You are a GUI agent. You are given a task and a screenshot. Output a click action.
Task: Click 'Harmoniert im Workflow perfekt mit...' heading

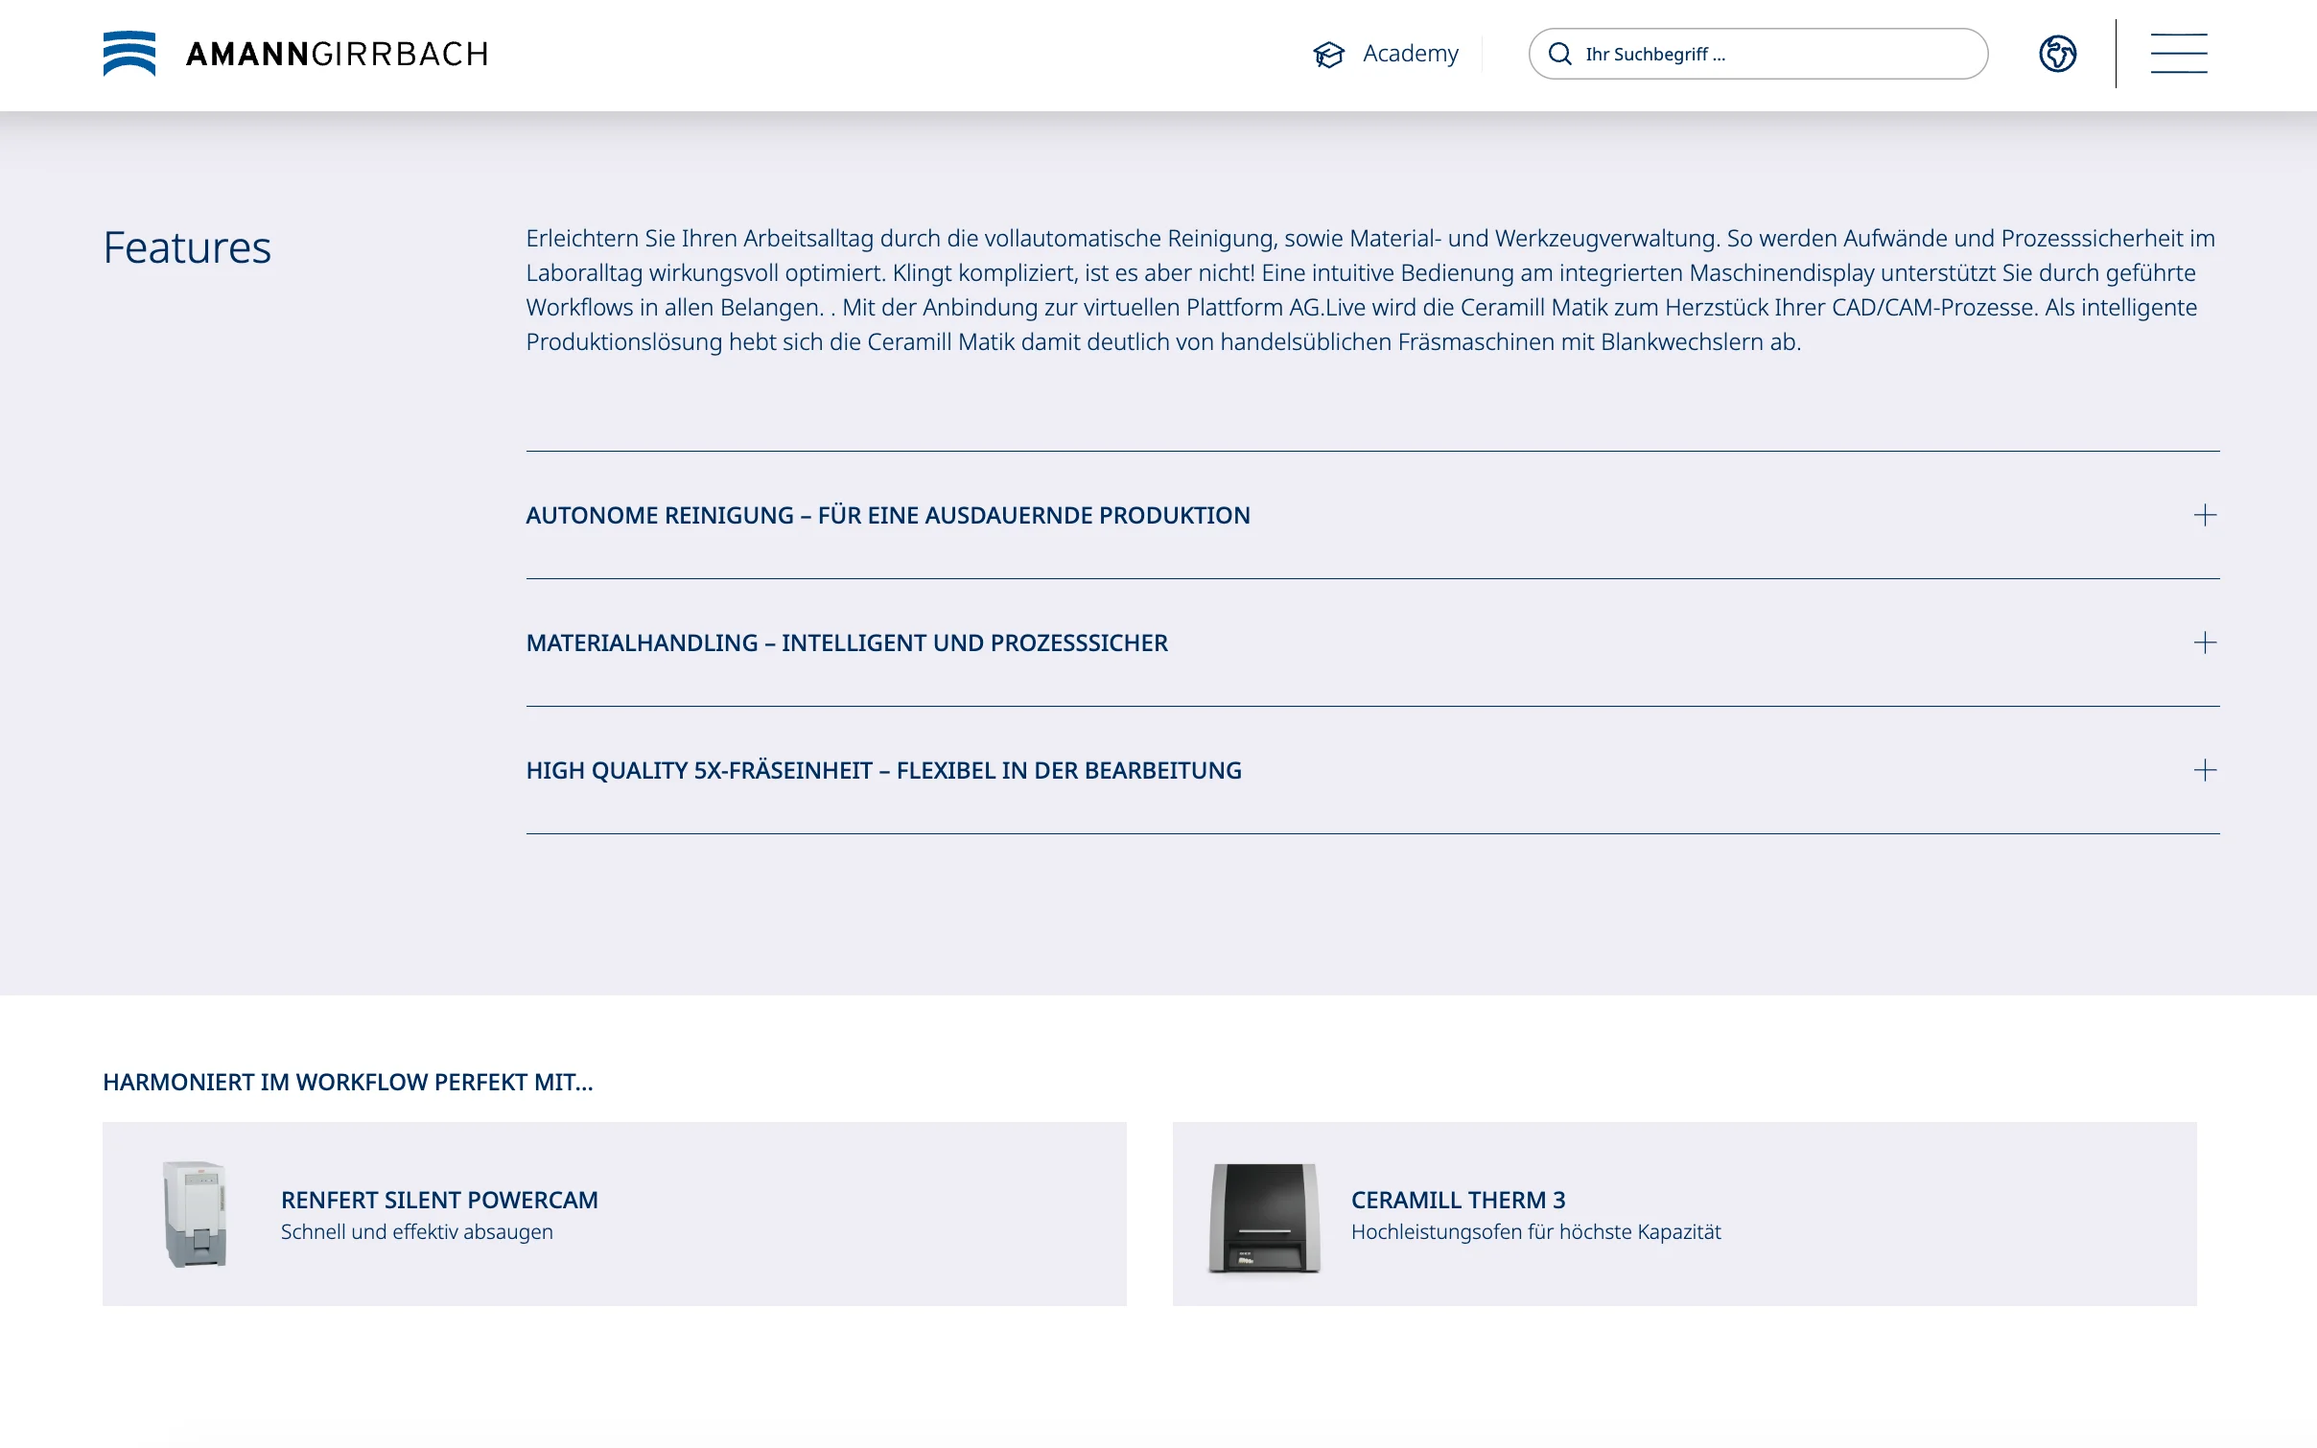click(x=348, y=1082)
